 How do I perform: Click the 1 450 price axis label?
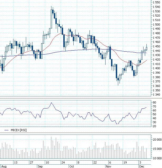click(156, 46)
